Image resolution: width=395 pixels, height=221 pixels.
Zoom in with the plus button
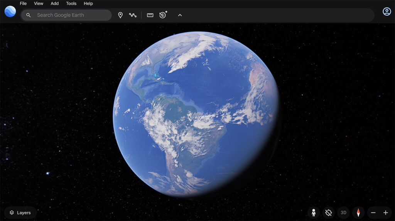click(x=386, y=213)
